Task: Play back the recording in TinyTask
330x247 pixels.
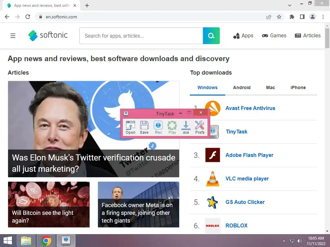Action: point(172,127)
